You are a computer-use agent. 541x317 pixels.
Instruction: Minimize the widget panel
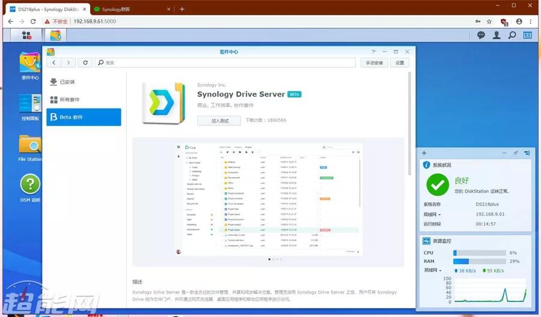coord(504,153)
